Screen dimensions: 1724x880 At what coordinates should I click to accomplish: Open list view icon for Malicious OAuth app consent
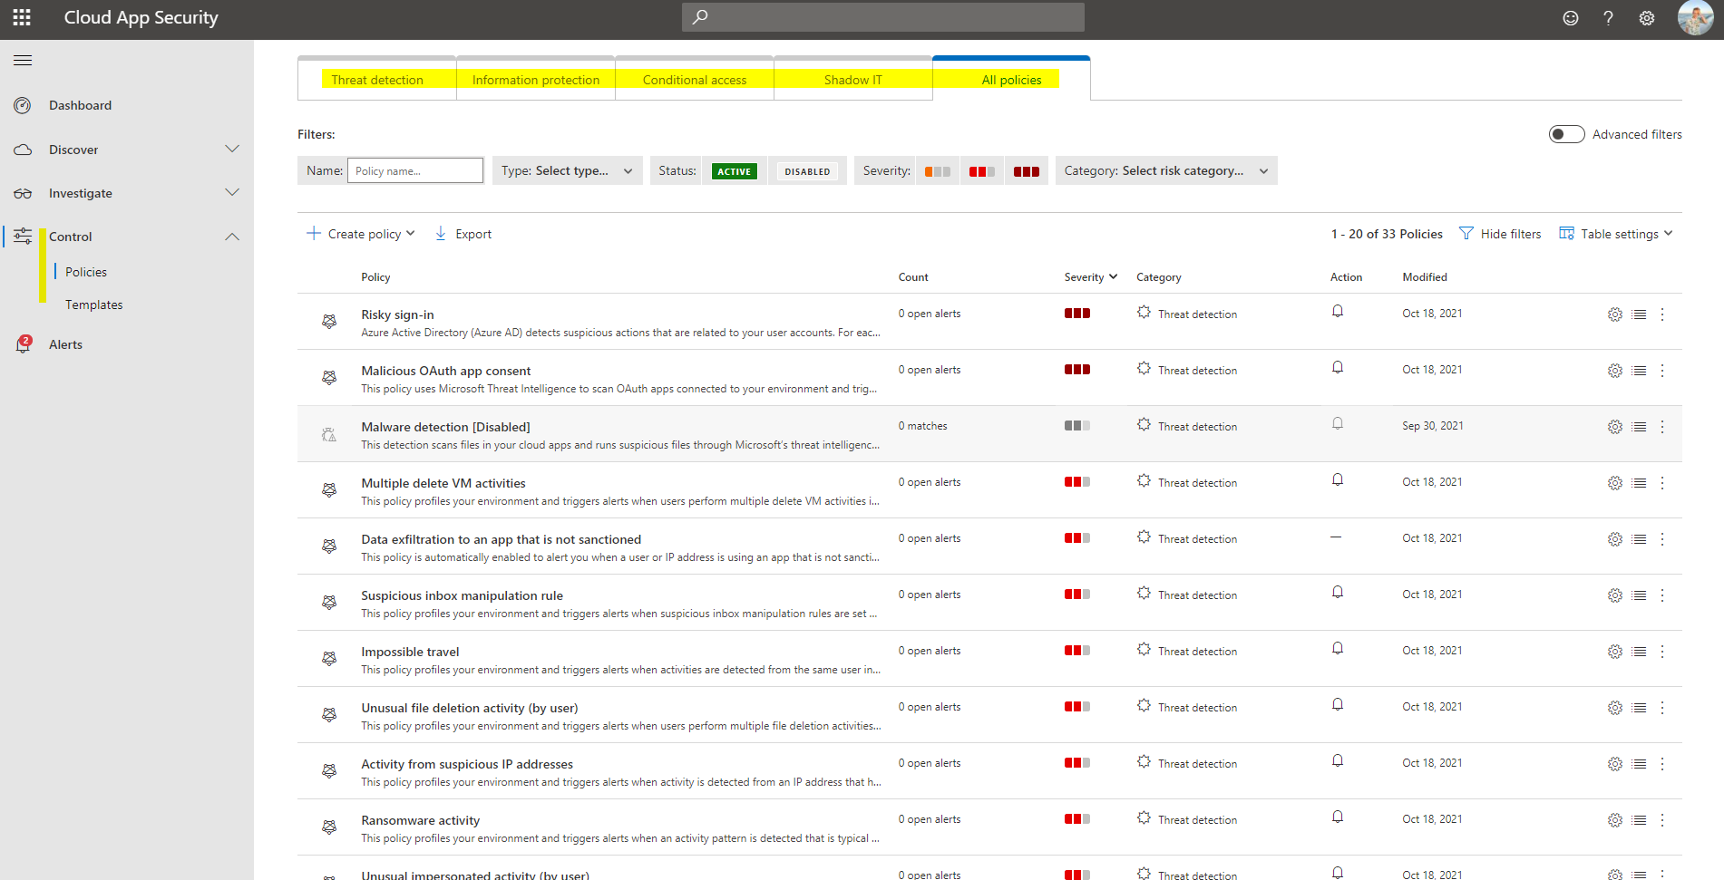1639,371
